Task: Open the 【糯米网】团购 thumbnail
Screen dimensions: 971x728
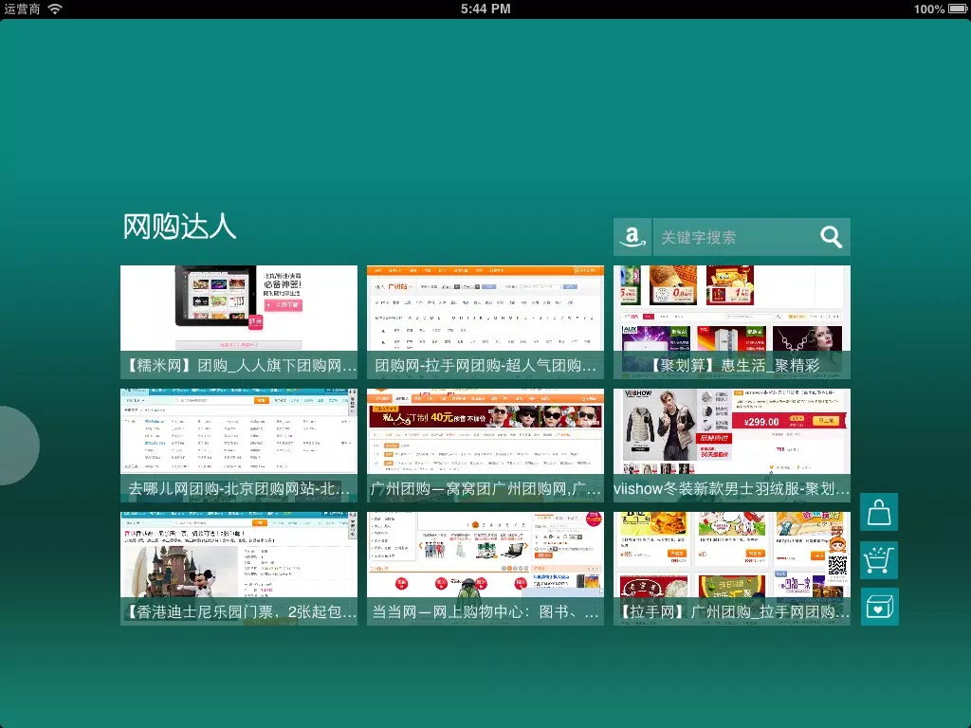Action: 238,322
